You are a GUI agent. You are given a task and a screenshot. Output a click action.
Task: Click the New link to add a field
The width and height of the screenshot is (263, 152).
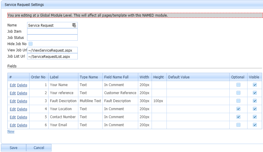pos(11,132)
